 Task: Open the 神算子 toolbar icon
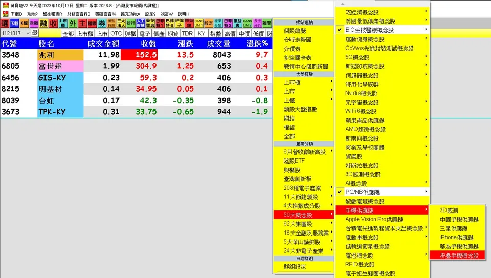(180, 24)
